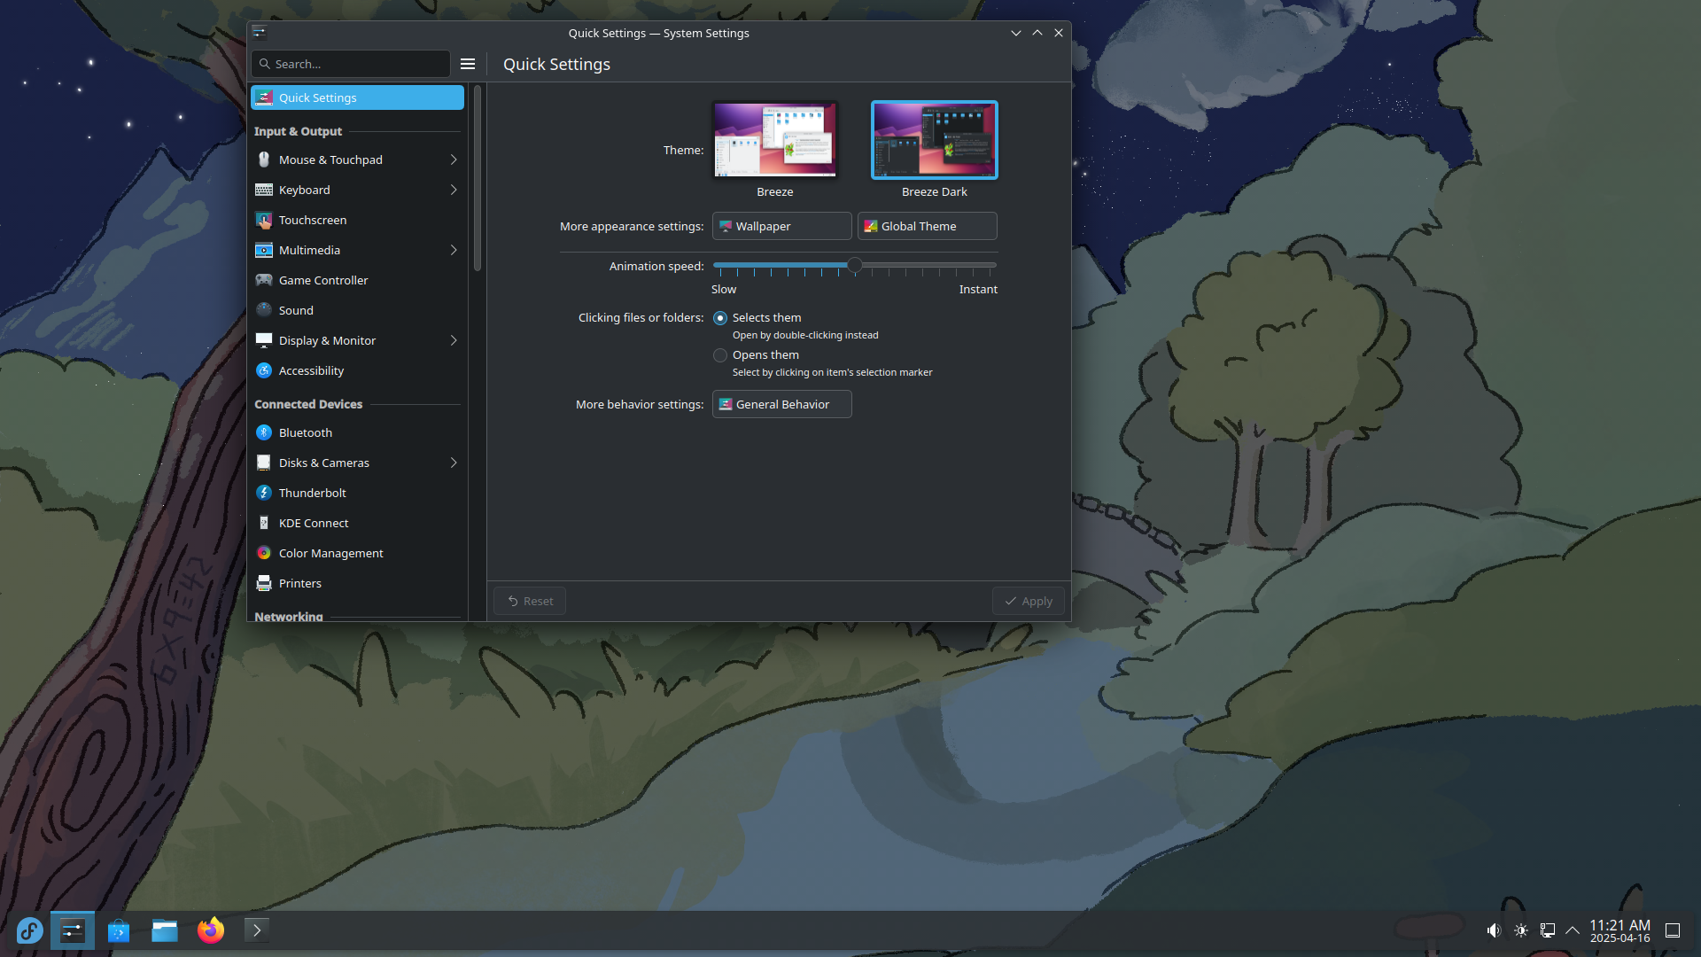Click the sidebar vertical scrollbar
The height and width of the screenshot is (957, 1701).
pos(478,177)
